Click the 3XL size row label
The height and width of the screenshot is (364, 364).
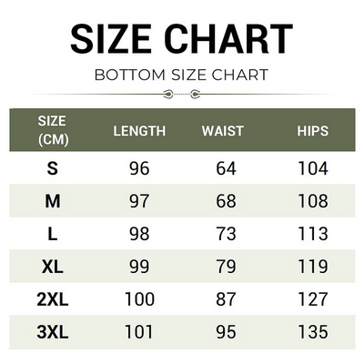click(x=53, y=332)
